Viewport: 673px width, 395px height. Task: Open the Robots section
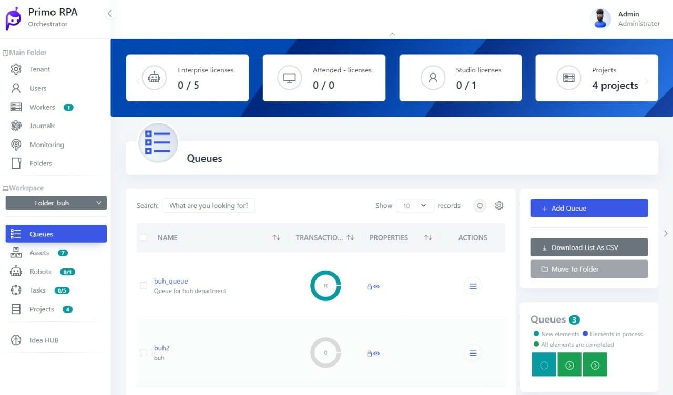coord(40,272)
